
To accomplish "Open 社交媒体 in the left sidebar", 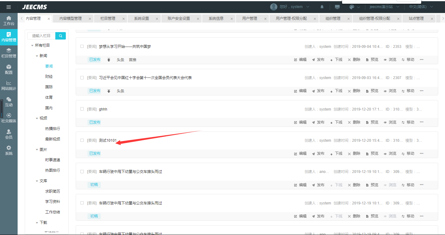I will pos(9,118).
